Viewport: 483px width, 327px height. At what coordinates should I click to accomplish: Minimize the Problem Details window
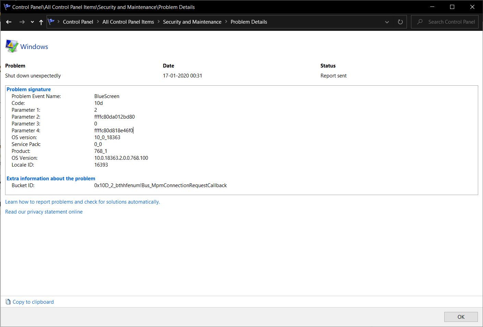coord(432,7)
